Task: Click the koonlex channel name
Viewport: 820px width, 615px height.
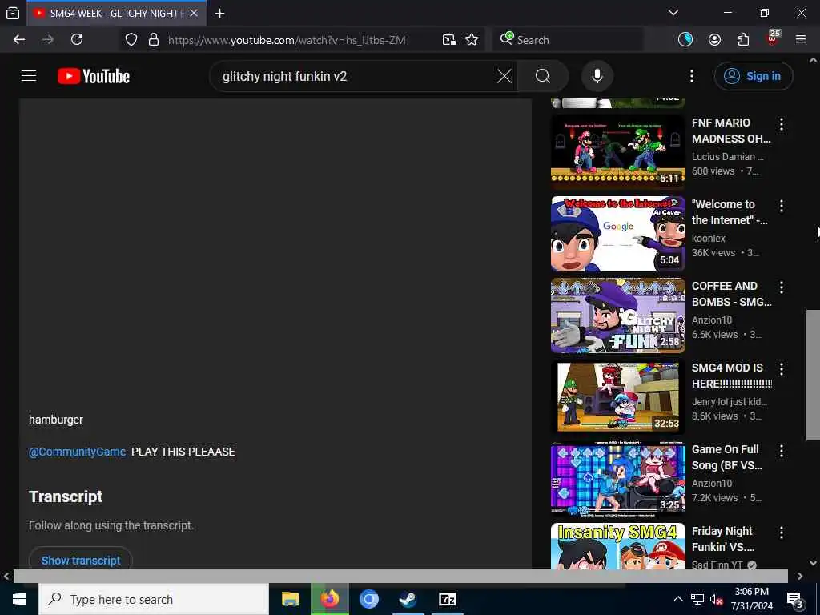Action: tap(709, 239)
